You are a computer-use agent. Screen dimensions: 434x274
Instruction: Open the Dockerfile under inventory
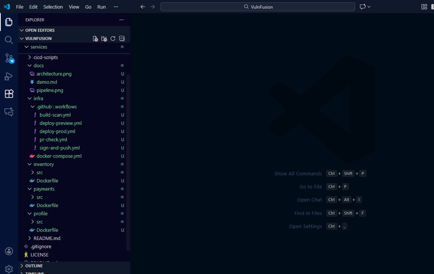74,181
